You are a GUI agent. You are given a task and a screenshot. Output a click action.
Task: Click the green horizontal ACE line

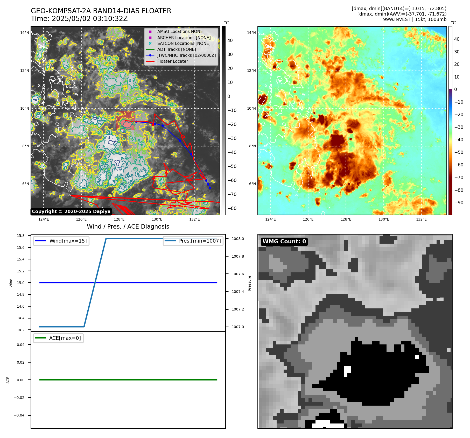point(128,380)
